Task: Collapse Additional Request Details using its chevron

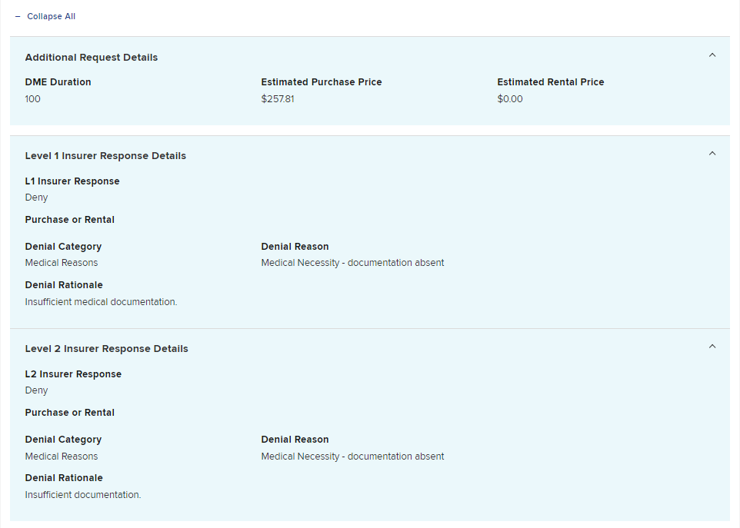Action: (x=712, y=55)
